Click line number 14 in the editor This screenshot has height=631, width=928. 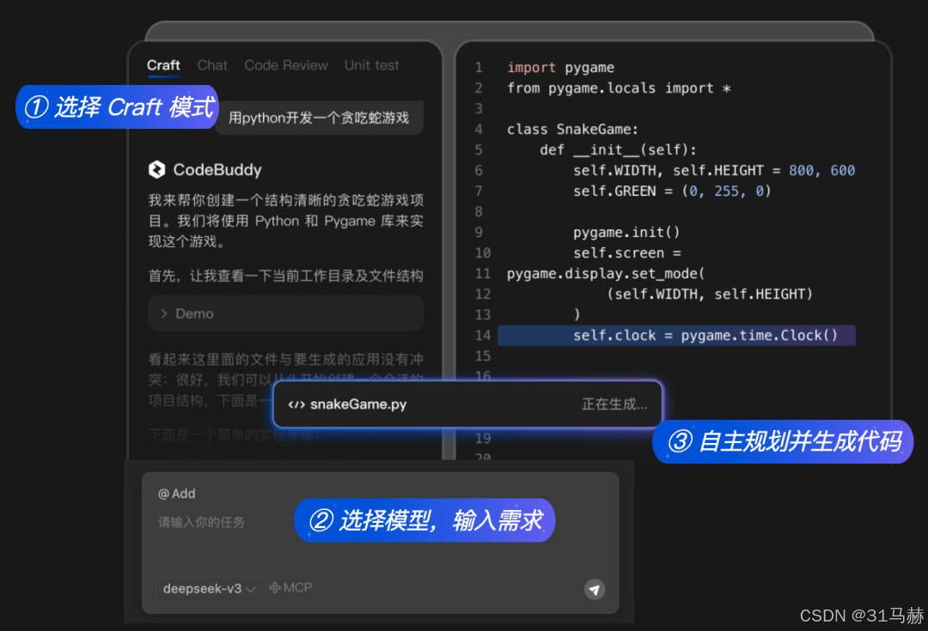(x=483, y=335)
